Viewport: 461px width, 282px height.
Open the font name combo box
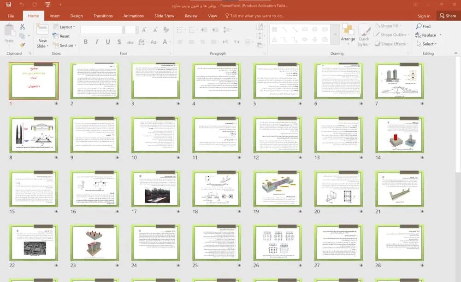point(103,29)
